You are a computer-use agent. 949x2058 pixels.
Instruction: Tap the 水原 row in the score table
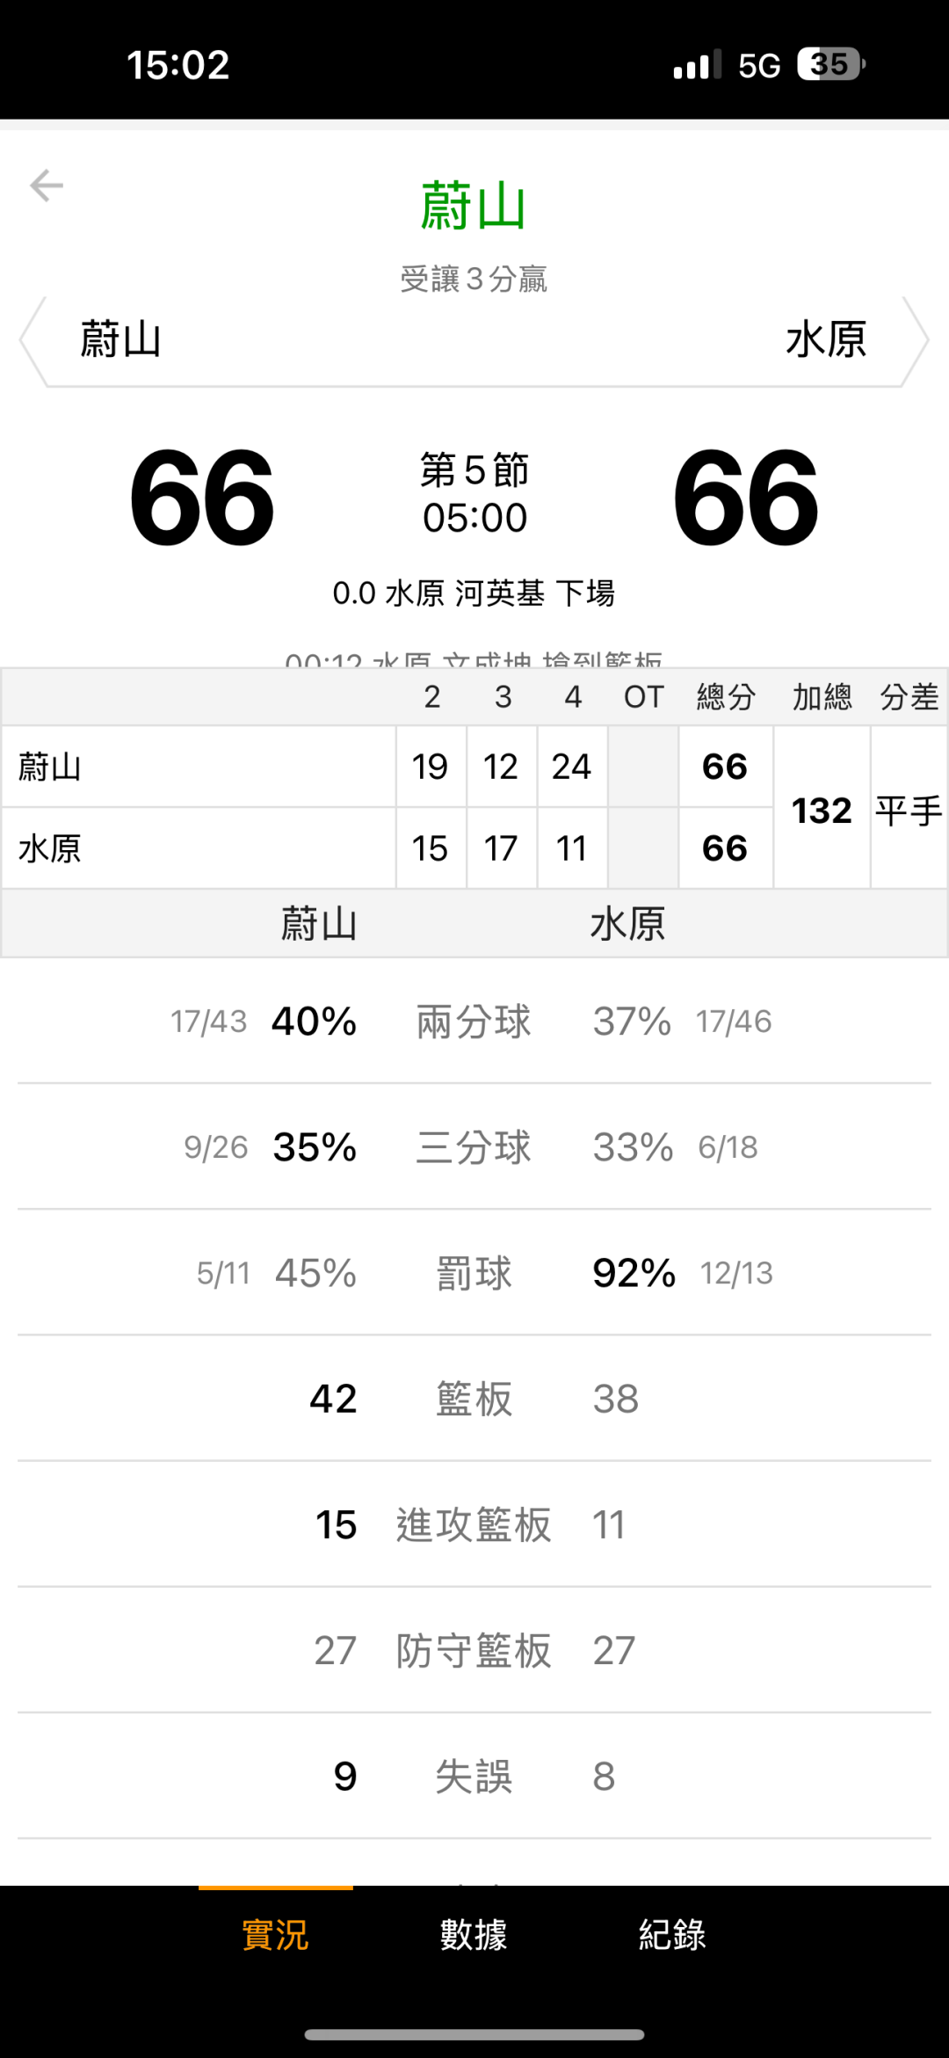click(199, 848)
